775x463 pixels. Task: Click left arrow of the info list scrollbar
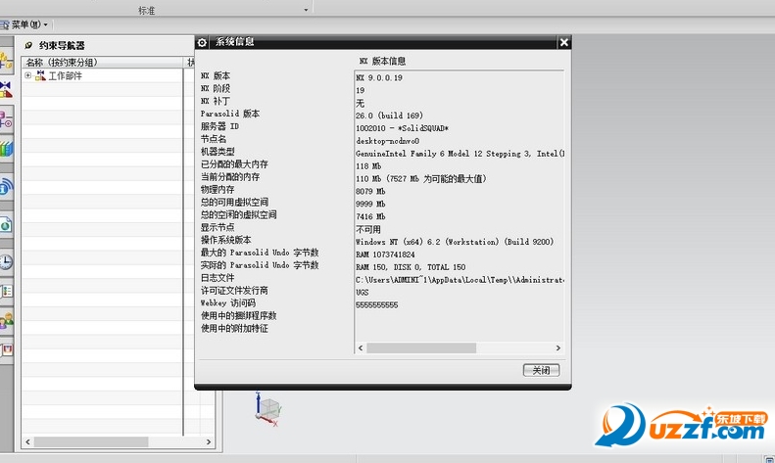tap(361, 348)
